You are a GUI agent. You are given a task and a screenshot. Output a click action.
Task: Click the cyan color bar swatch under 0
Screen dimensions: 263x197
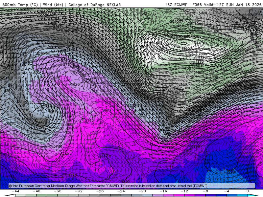tap(253, 195)
